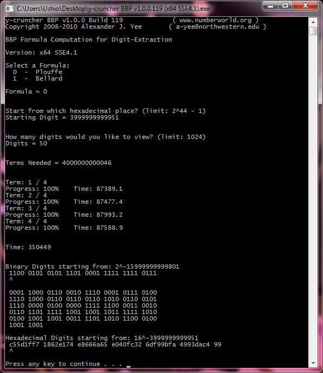This screenshot has width=323, height=373.
Task: Close the y-cruncher BBP console window
Action: 305,6
